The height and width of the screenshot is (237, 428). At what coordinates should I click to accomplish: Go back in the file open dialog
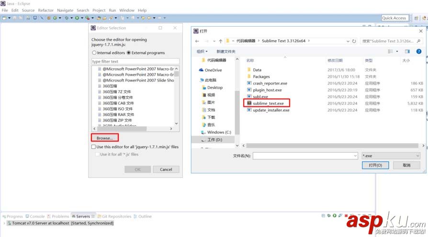(197, 41)
